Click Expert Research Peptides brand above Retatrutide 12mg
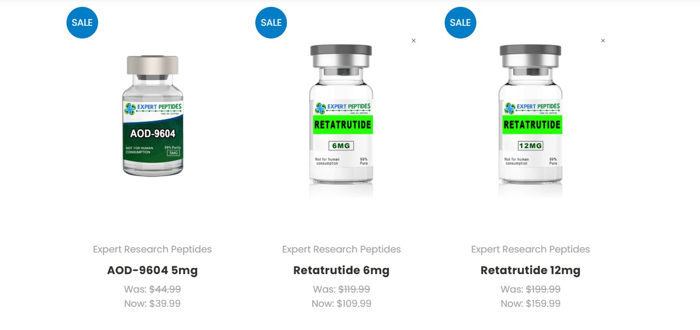Image resolution: width=700 pixels, height=330 pixels. (x=531, y=249)
